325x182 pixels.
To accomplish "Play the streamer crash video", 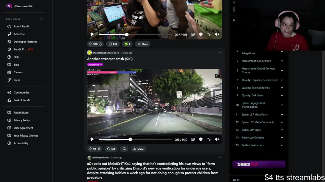I will pos(92,139).
